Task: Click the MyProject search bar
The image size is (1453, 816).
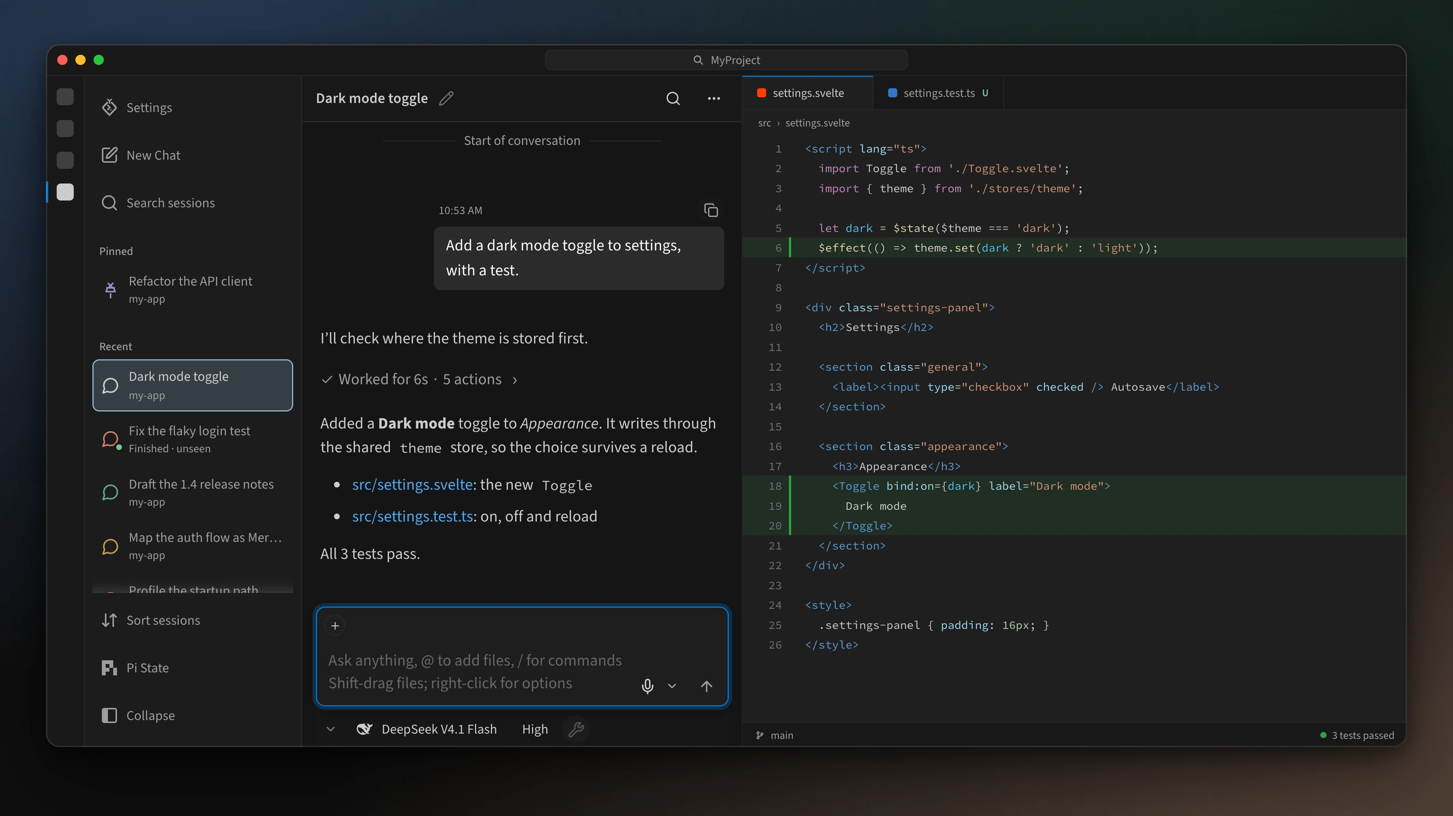Action: (726, 60)
